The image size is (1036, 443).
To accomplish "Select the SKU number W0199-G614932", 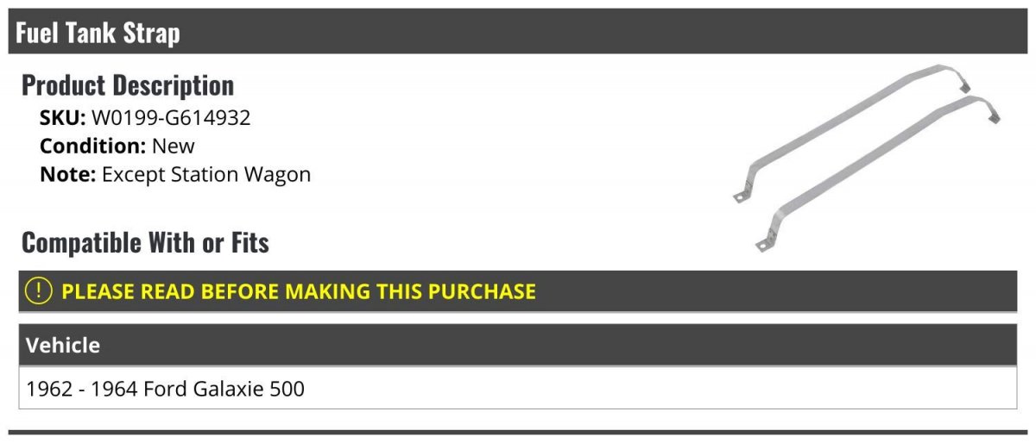I will (x=171, y=118).
